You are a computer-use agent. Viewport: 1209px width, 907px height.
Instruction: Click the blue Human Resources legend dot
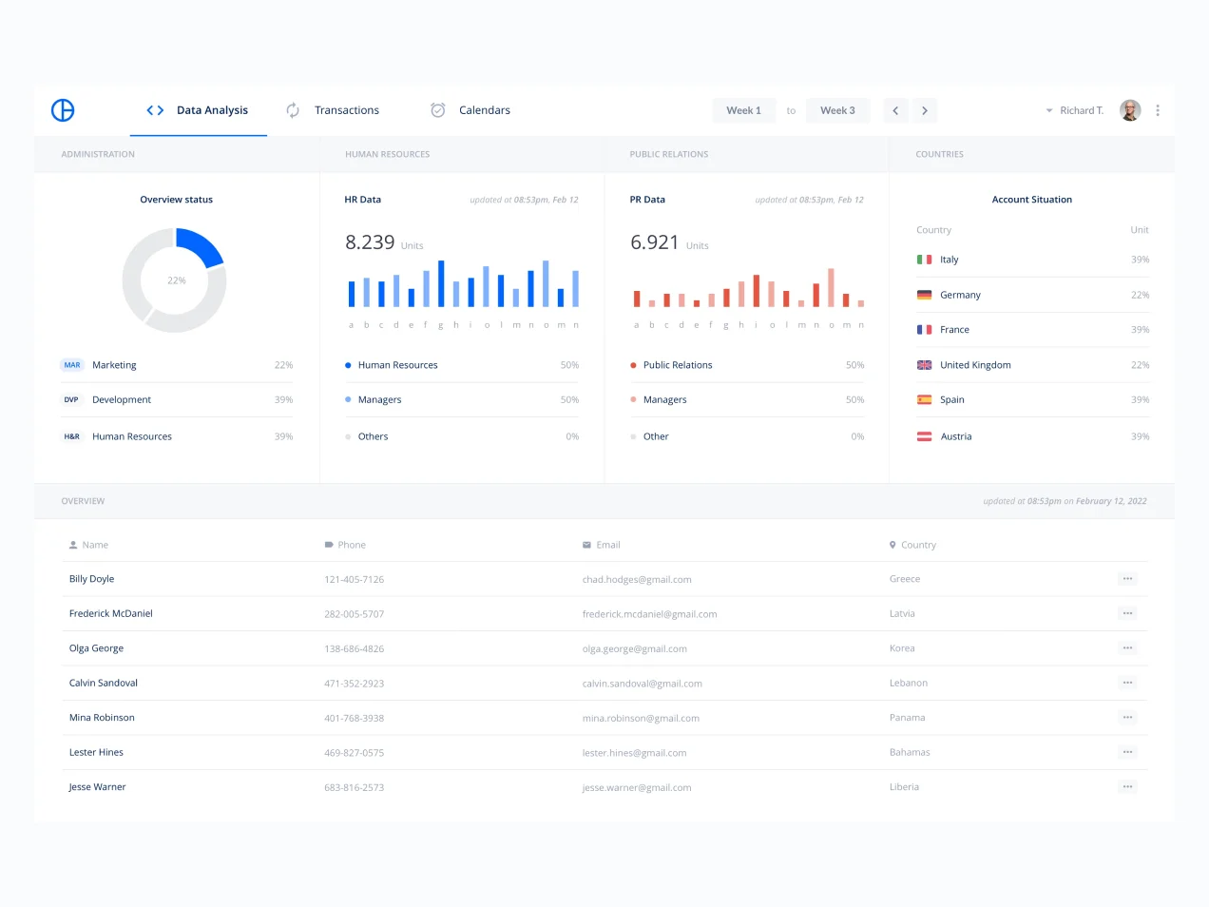point(348,365)
